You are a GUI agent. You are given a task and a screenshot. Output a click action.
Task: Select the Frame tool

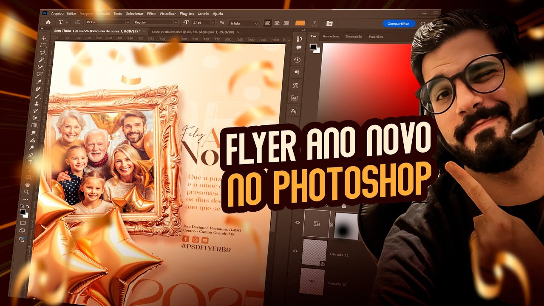click(40, 74)
